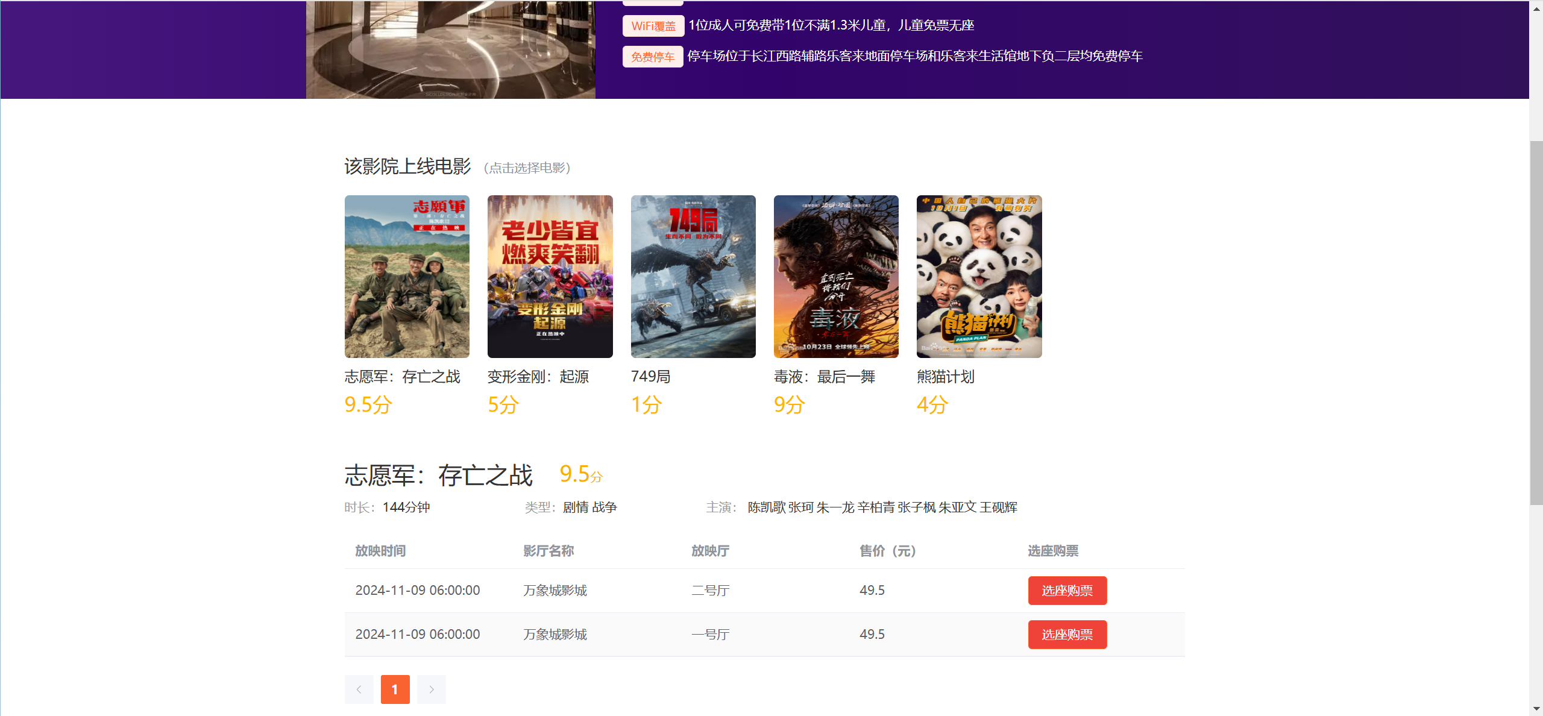Buy tickets for 一号厅 screening
The image size is (1543, 716).
pos(1067,635)
